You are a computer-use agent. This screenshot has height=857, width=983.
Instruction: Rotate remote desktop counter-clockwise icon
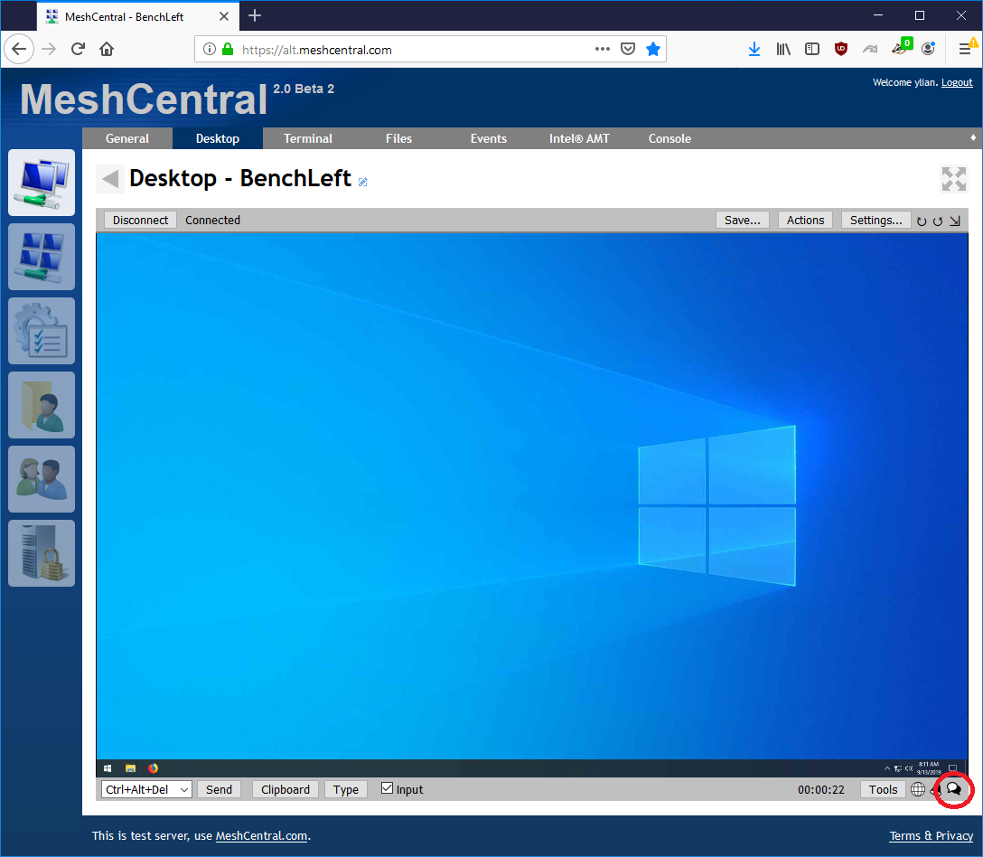[938, 221]
